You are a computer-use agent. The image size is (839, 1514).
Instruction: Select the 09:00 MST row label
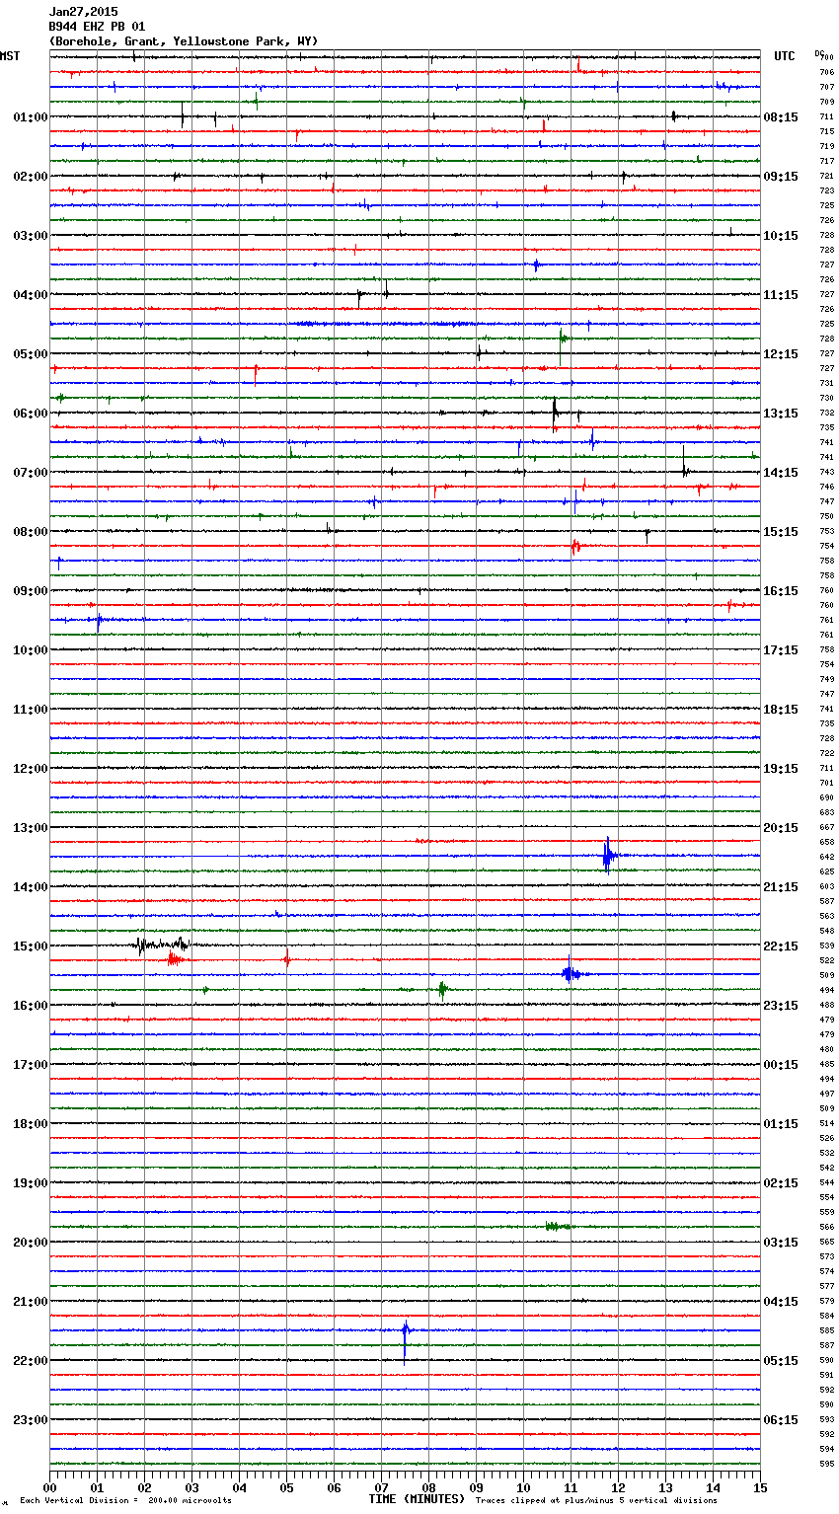(30, 591)
